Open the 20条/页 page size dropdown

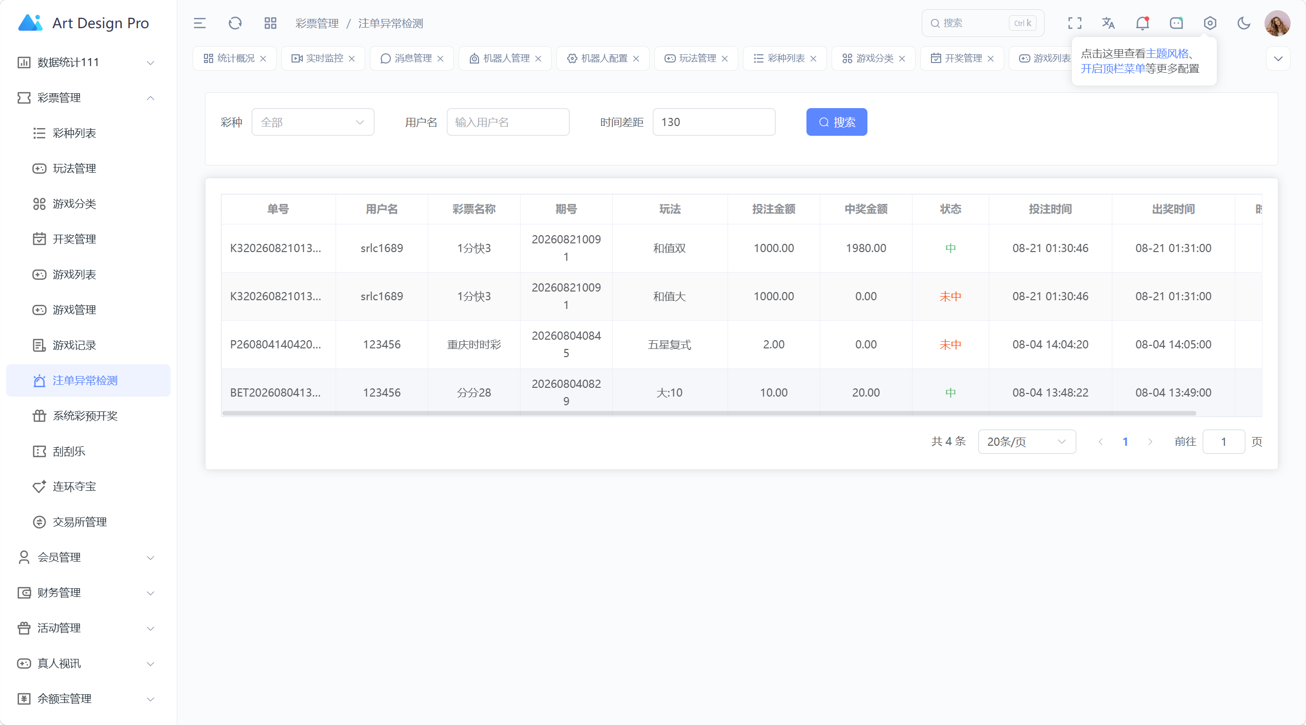pyautogui.click(x=1027, y=442)
